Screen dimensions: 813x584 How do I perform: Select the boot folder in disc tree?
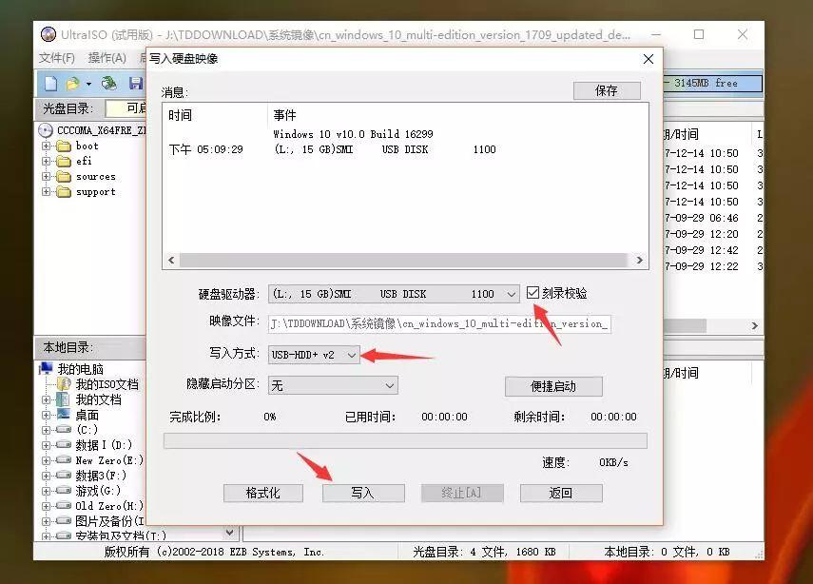pyautogui.click(x=87, y=146)
